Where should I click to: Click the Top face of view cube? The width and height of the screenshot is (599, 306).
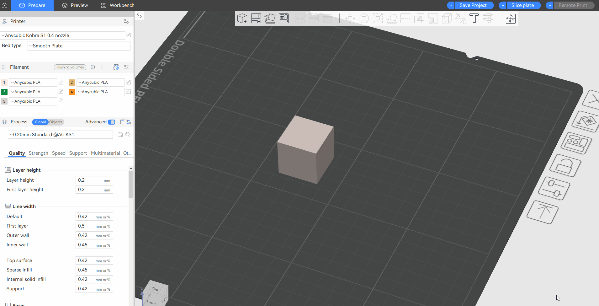(155, 289)
